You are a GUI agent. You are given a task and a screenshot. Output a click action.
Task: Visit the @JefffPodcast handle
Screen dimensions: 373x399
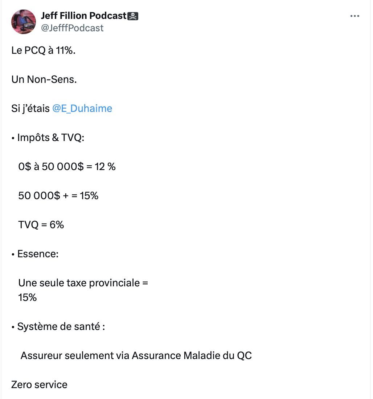72,28
